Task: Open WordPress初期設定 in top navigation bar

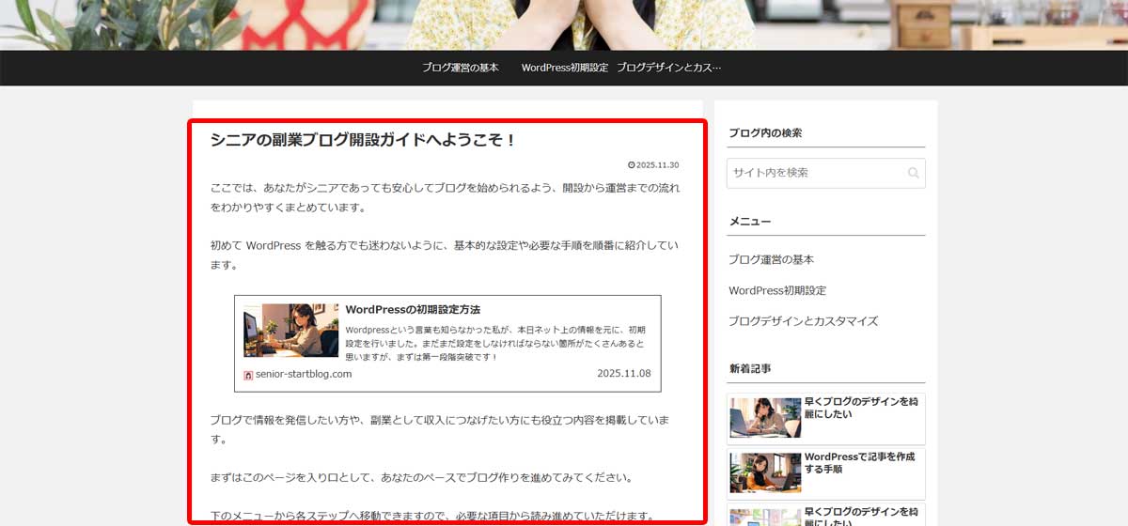Action: [565, 68]
